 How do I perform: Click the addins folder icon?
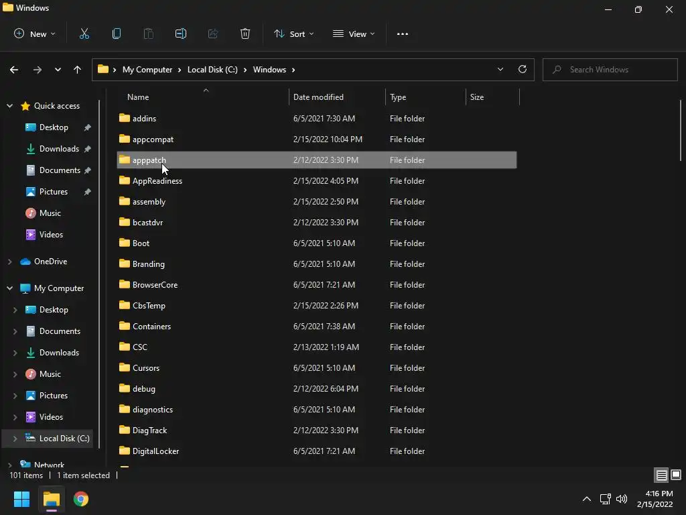coord(125,118)
